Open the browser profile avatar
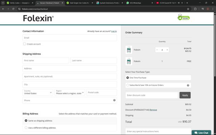Viewport: 216px width, 135px height. 208,9
